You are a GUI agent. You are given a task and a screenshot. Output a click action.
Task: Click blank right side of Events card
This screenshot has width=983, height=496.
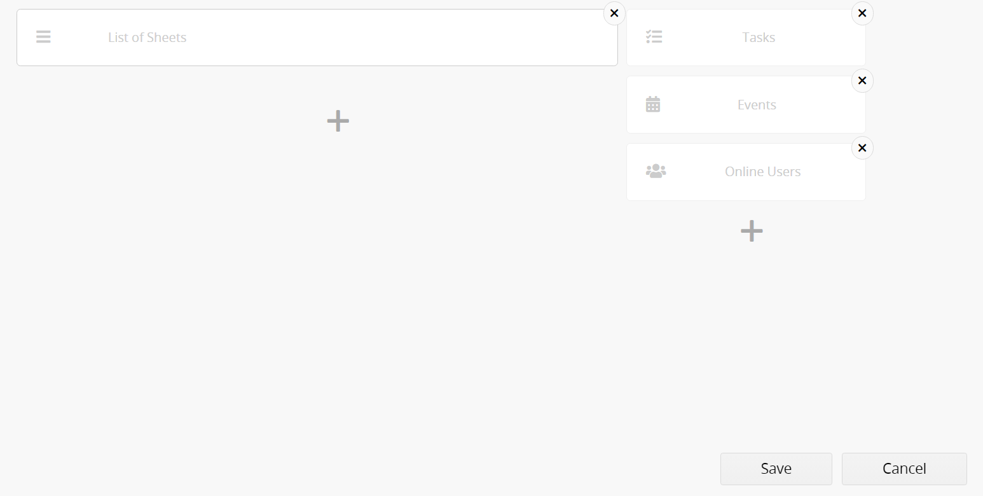click(823, 105)
